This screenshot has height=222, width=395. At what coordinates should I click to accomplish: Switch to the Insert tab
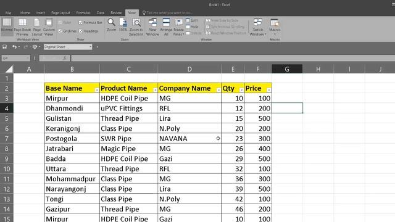pos(41,12)
